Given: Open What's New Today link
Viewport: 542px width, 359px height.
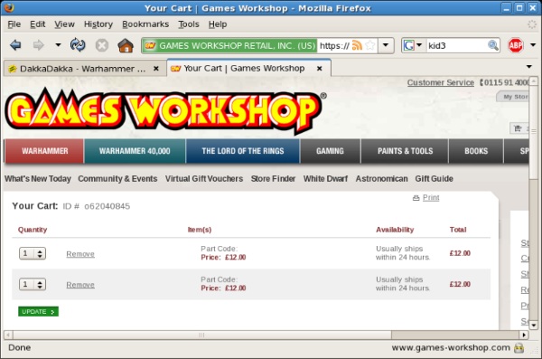Looking at the screenshot, I should point(38,179).
